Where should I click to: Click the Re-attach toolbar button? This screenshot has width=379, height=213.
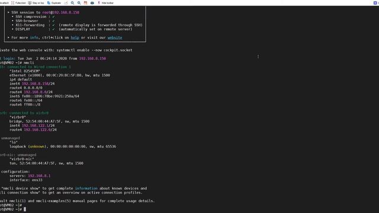pos(4,3)
